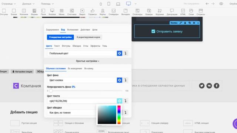Redo with the forward arrow
Viewport: 237px width, 133px height.
tap(213, 4)
